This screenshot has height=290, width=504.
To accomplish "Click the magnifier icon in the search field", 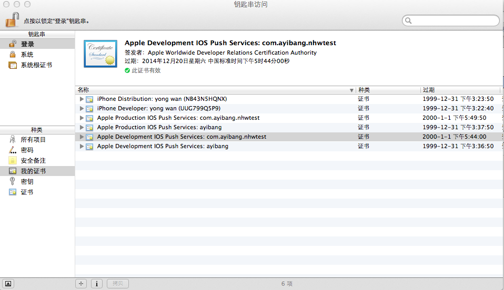I will (x=408, y=20).
